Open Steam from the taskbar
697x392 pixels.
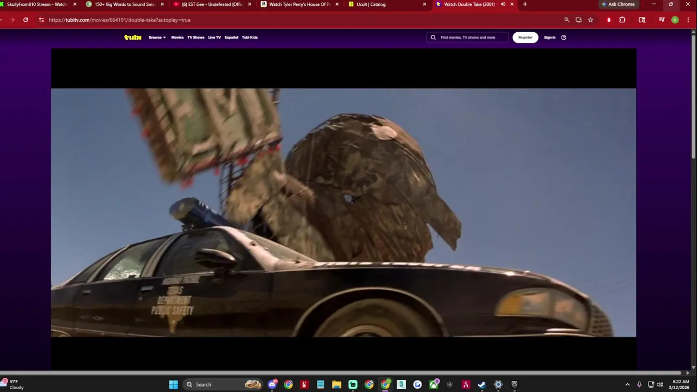tap(482, 384)
